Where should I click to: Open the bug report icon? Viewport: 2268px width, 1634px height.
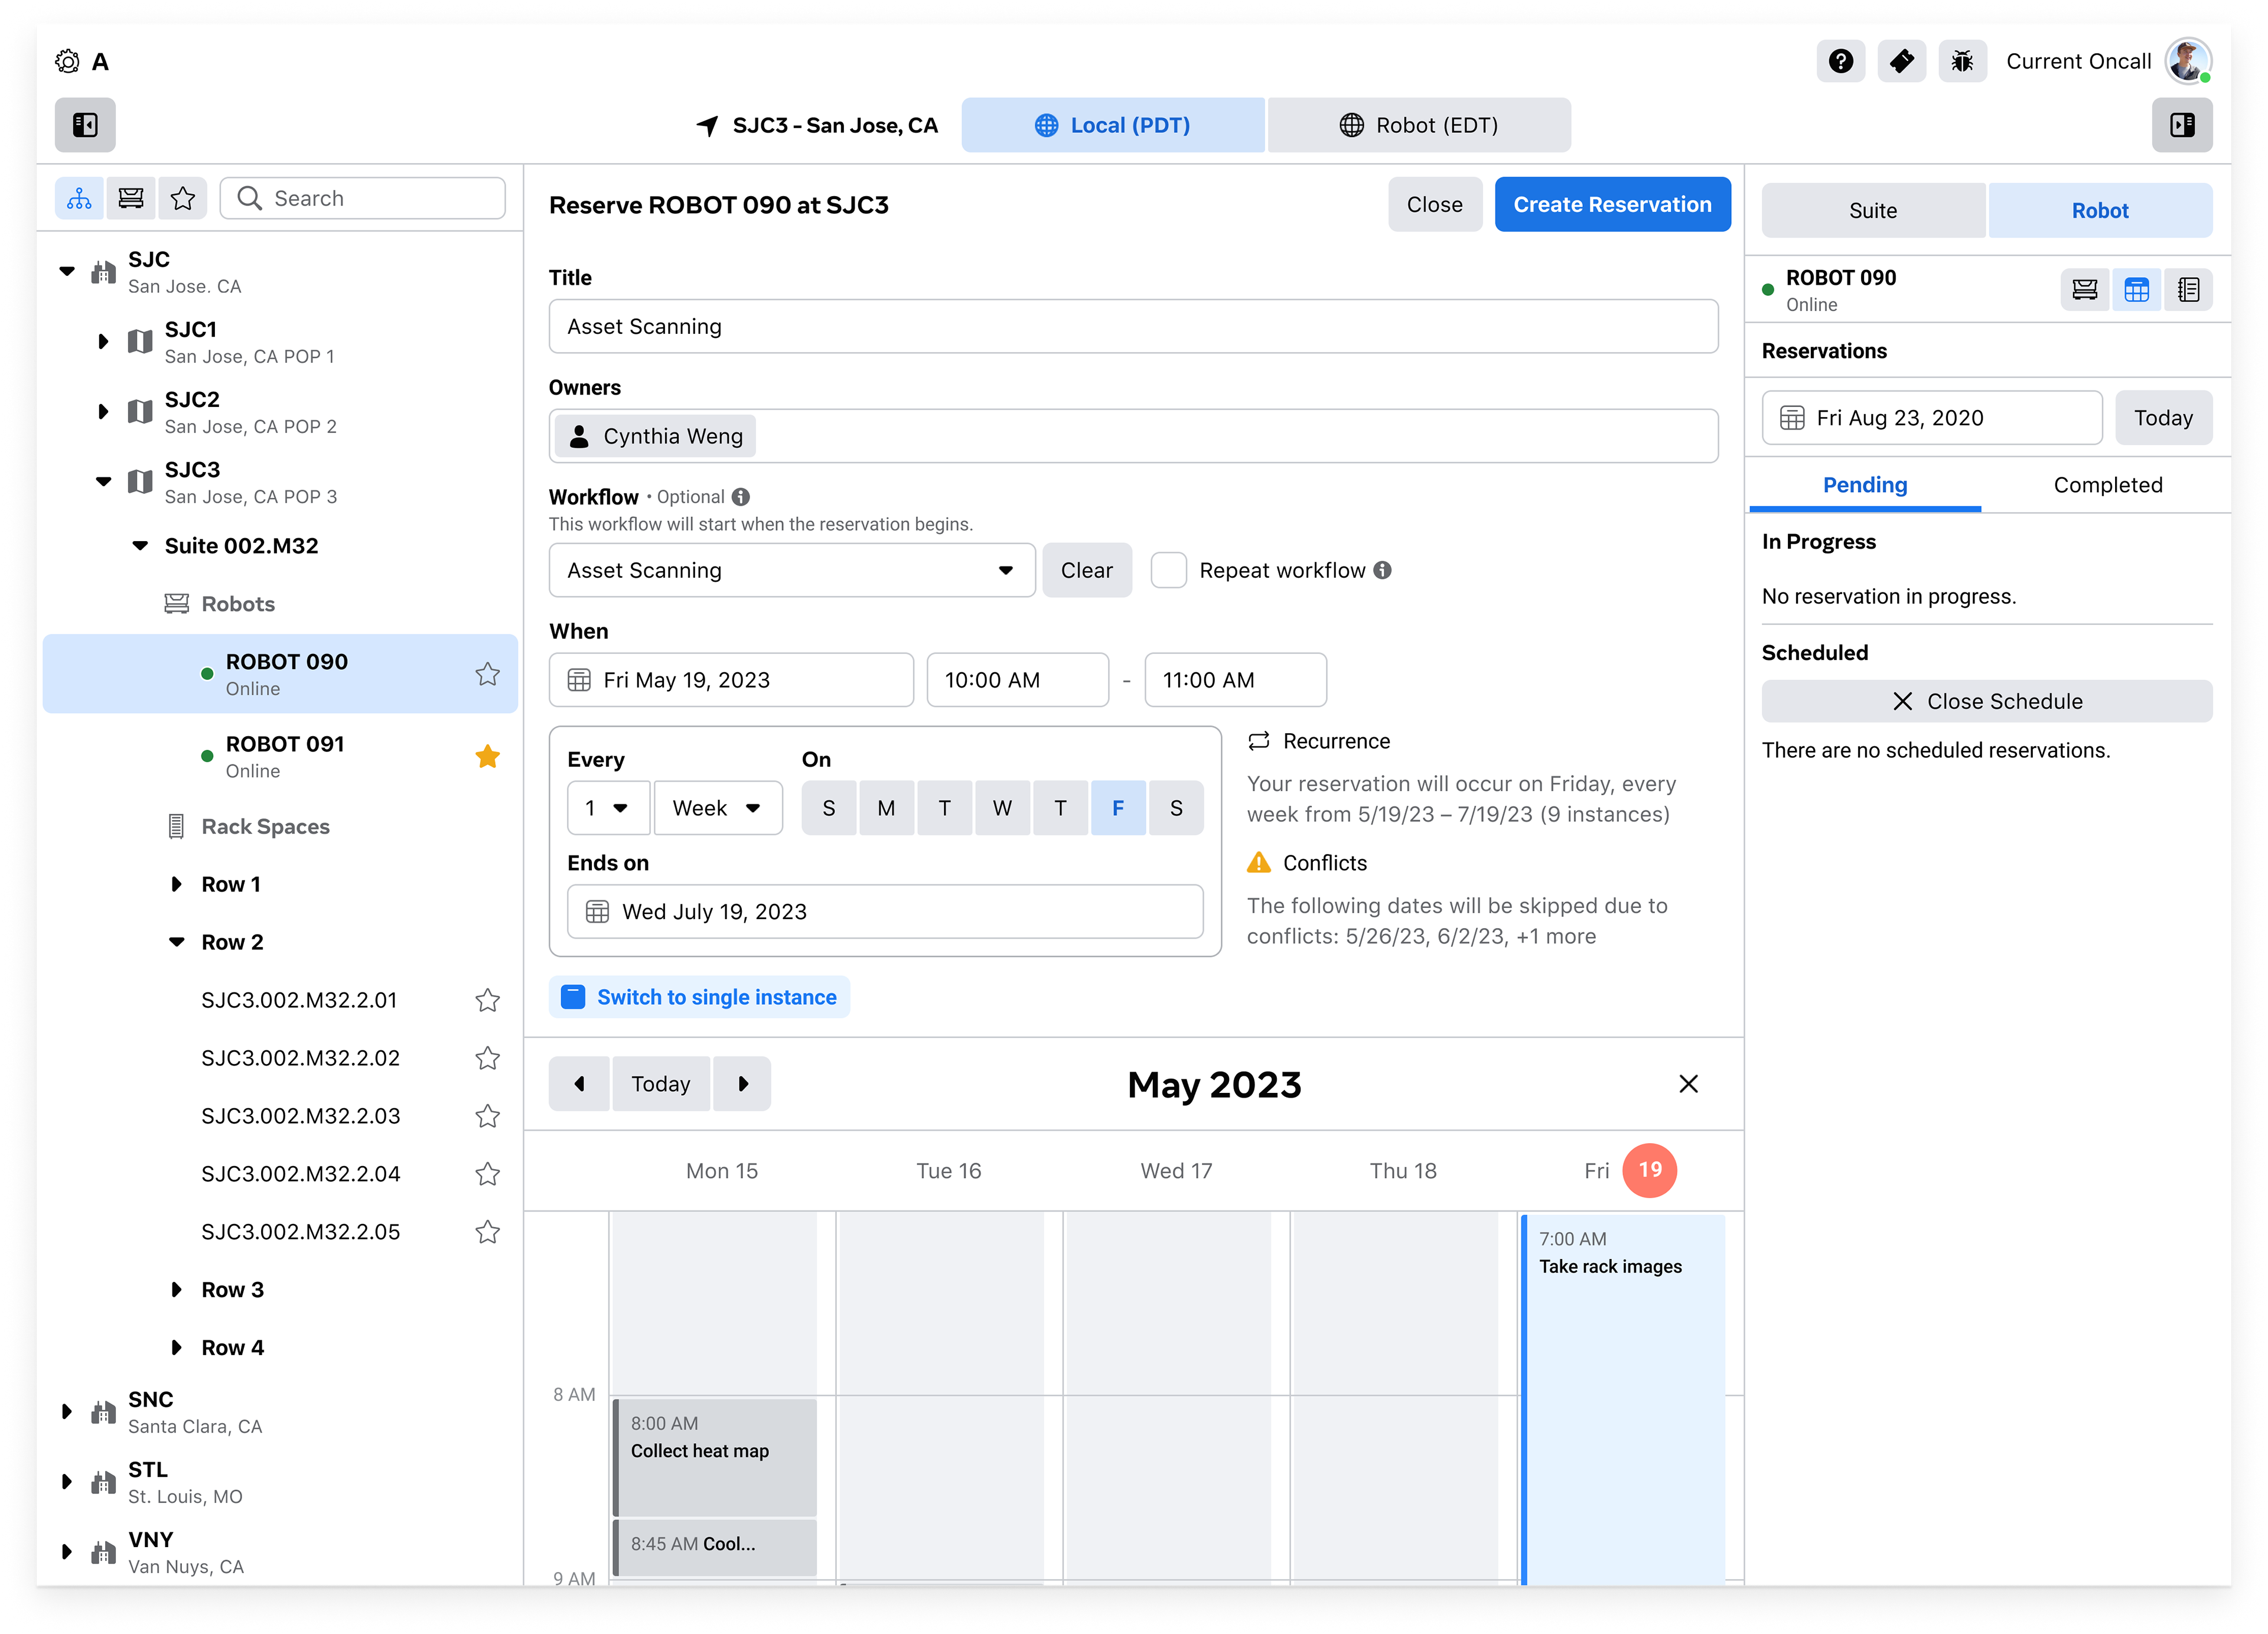(x=1962, y=61)
